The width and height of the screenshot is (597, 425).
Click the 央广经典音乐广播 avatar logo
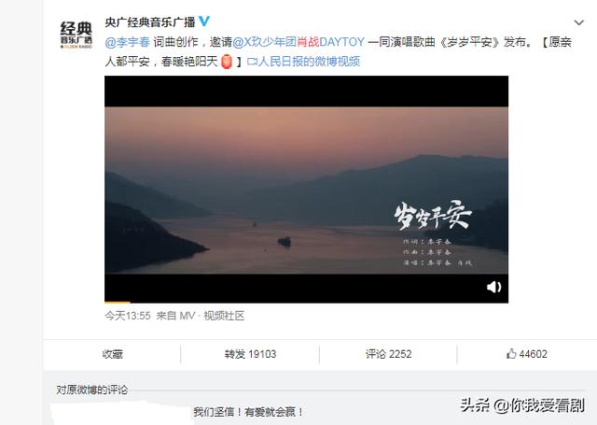coord(76,35)
